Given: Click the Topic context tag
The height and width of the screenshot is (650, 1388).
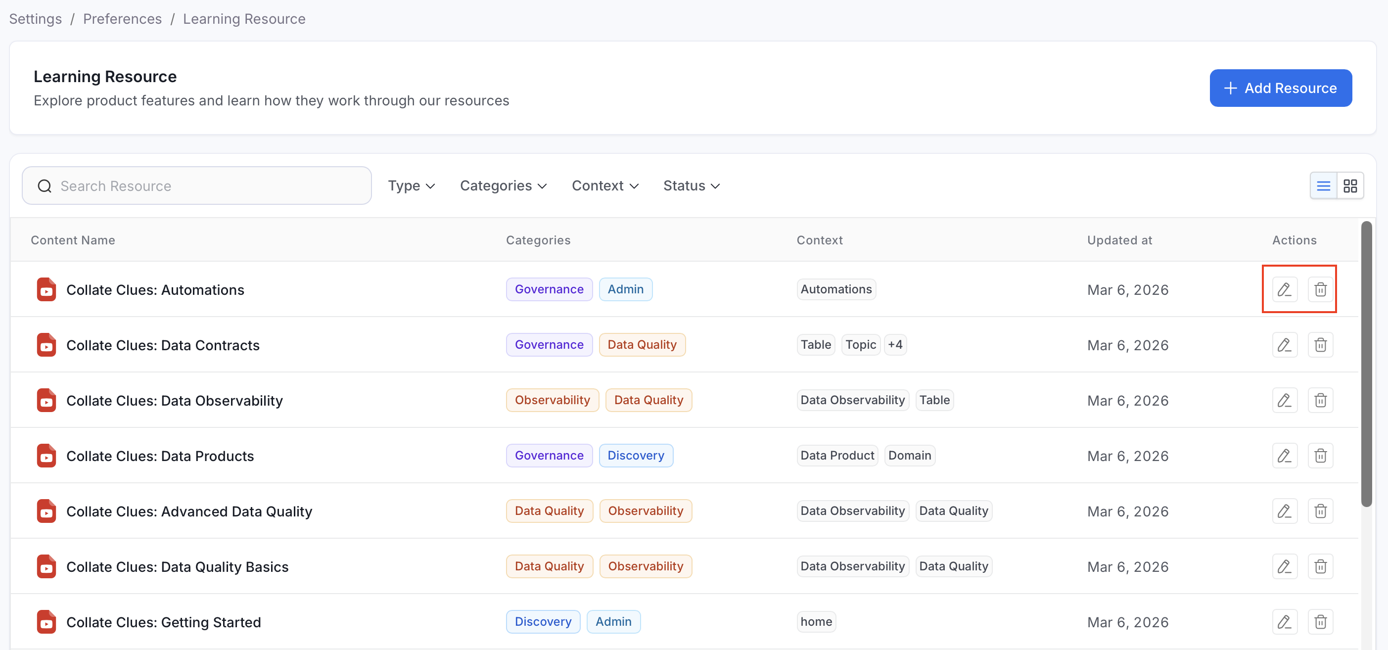Looking at the screenshot, I should point(861,344).
